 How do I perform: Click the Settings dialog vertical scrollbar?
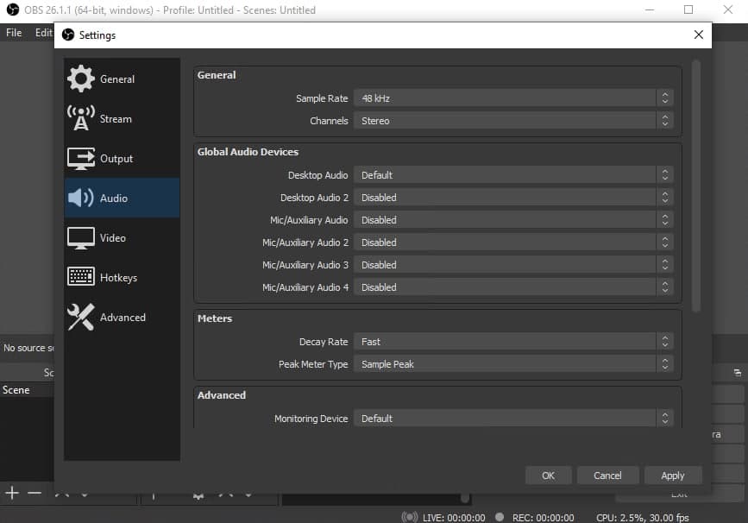(696, 186)
